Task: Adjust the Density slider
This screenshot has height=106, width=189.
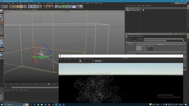Action: click(x=163, y=39)
